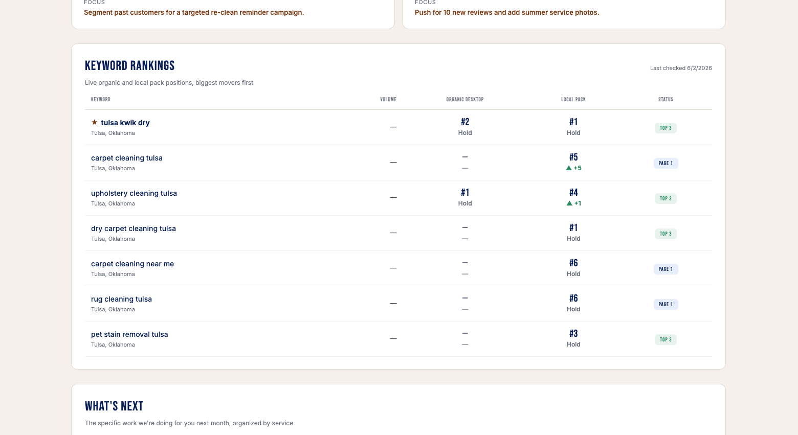Viewport: 798px width, 435px height.
Task: Select pet stain removal tulsa keyword
Action: pos(129,334)
